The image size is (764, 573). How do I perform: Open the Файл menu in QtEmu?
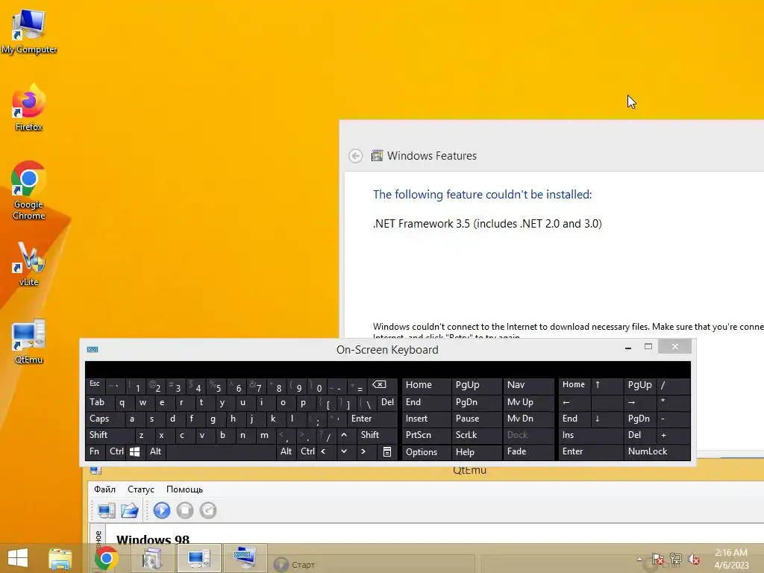pyautogui.click(x=104, y=489)
